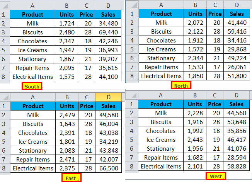Select highlighted column D header in East table
This screenshot has width=252, height=182.
(x=108, y=97)
